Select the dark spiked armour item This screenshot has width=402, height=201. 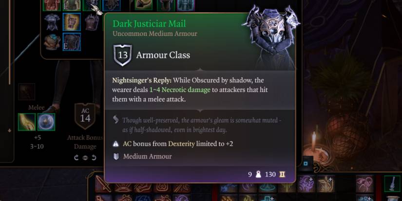click(92, 22)
